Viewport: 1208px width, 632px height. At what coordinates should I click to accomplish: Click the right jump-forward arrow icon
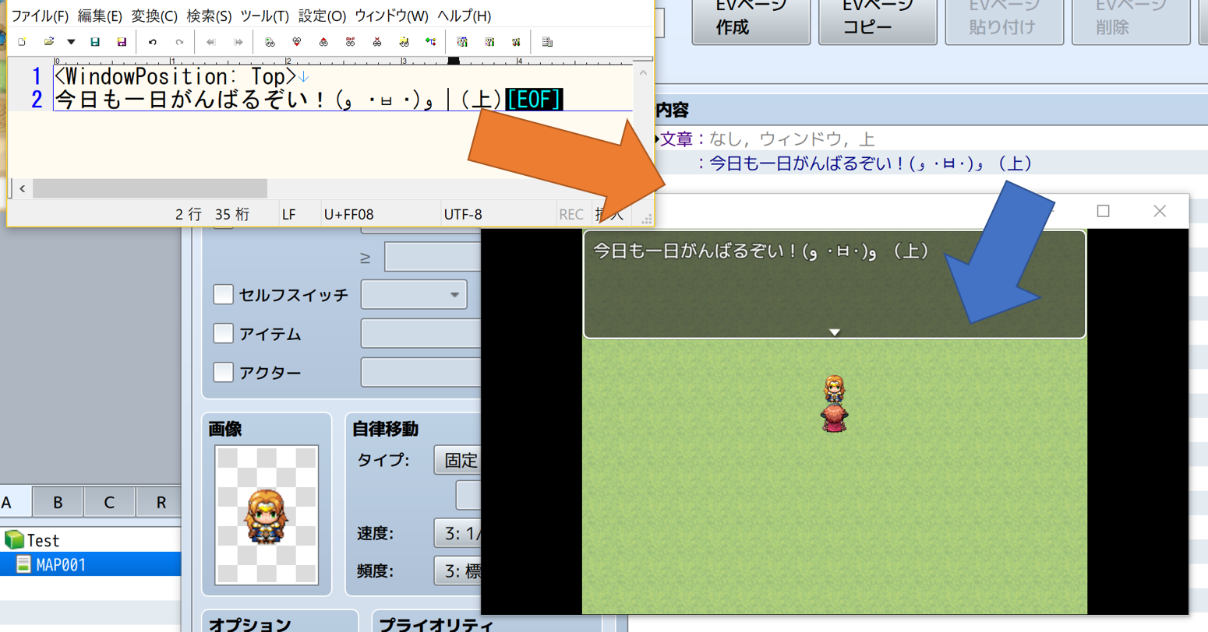[x=238, y=42]
